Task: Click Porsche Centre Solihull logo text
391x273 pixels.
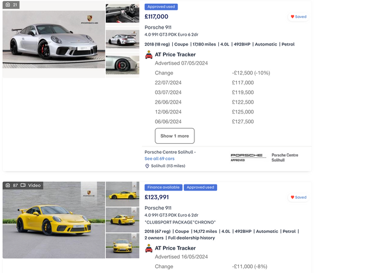Action: 285,157
